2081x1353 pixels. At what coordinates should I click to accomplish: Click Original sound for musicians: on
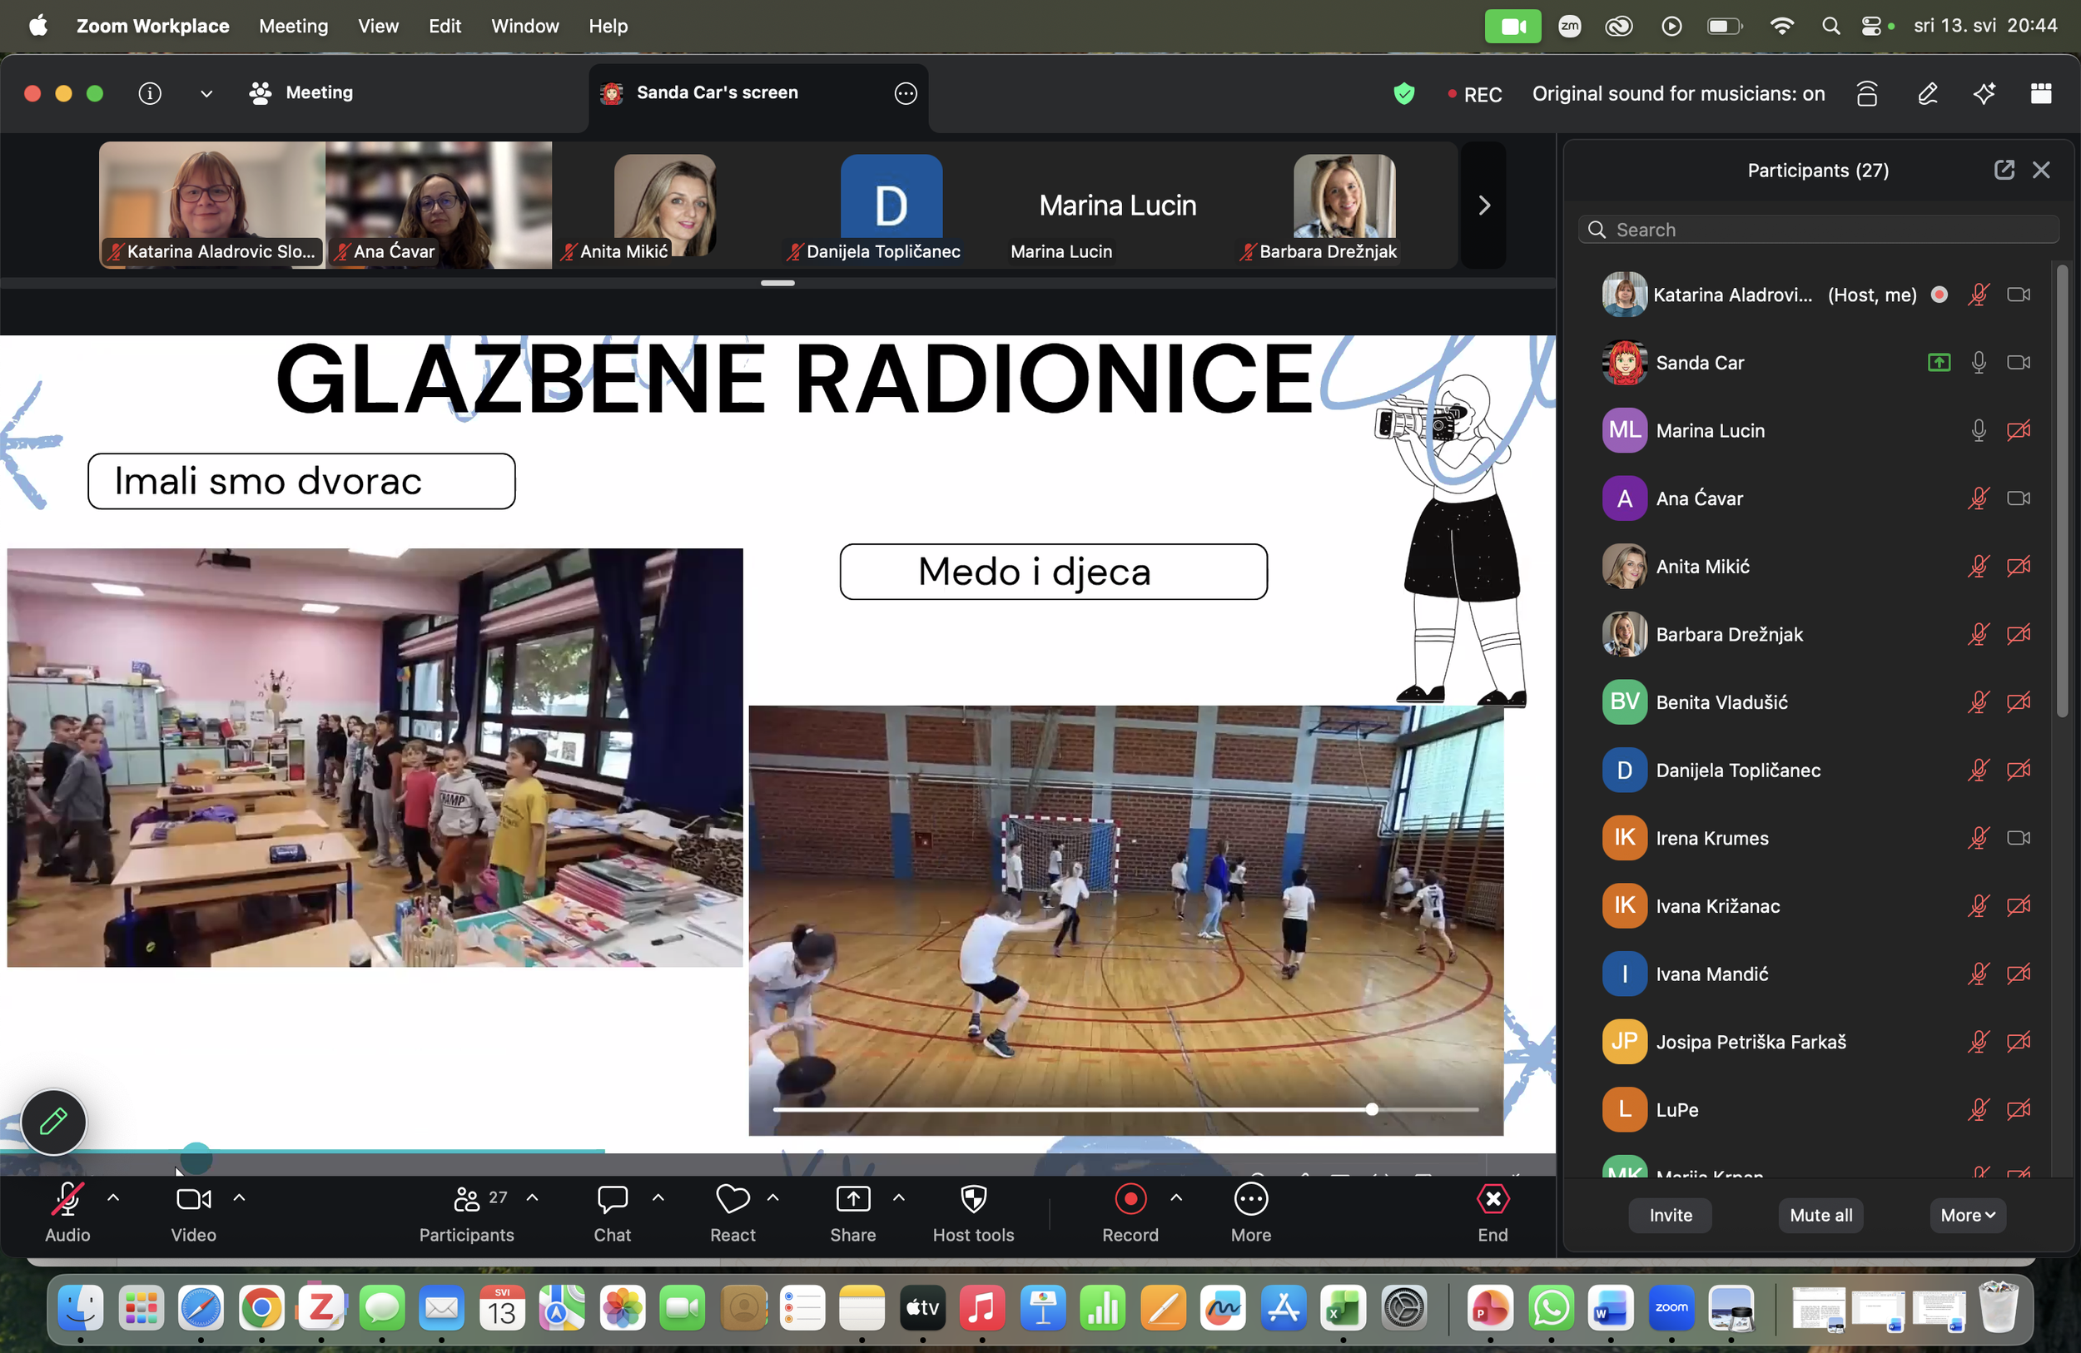click(1678, 93)
